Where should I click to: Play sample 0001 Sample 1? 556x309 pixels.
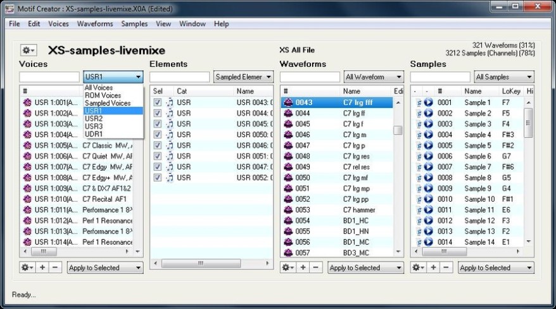click(x=428, y=102)
